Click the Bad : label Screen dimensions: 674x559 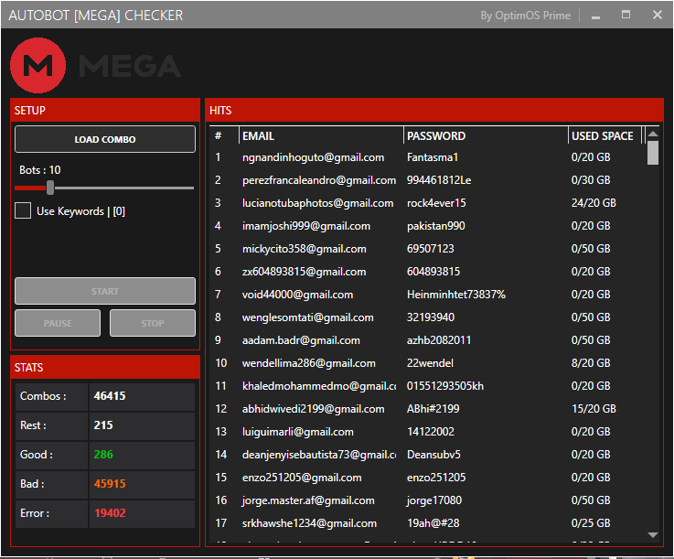pos(32,483)
